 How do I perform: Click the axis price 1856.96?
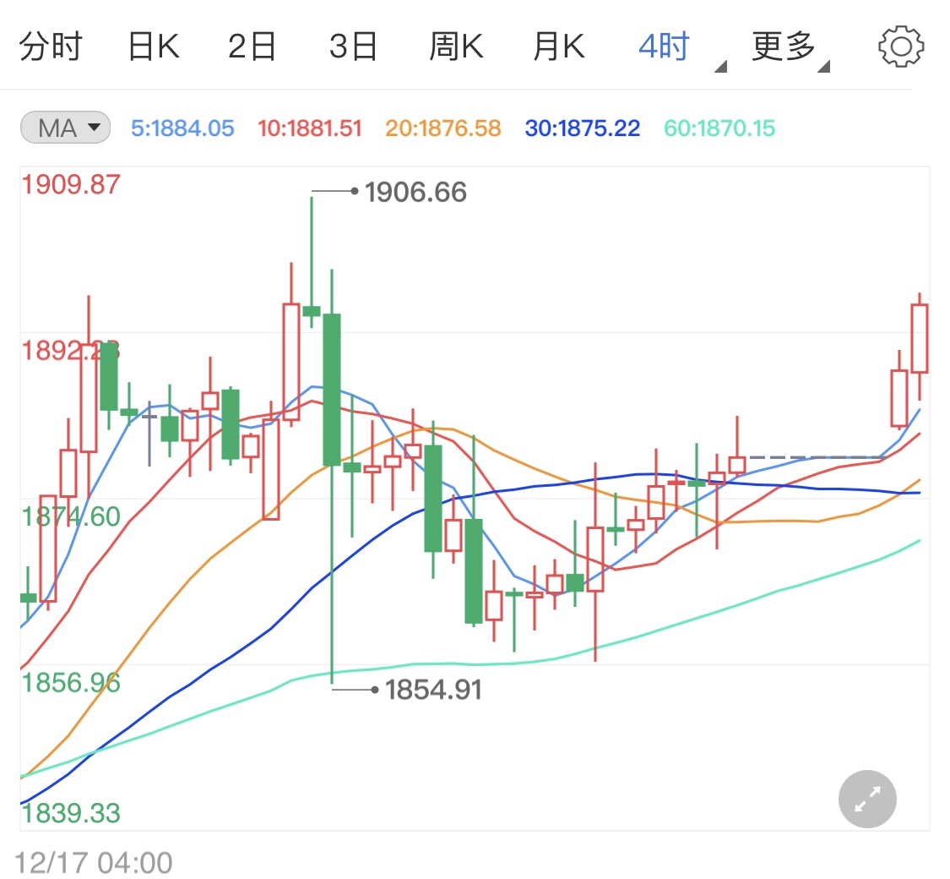pos(71,683)
